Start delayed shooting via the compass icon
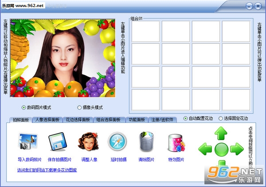 [x=117, y=141]
